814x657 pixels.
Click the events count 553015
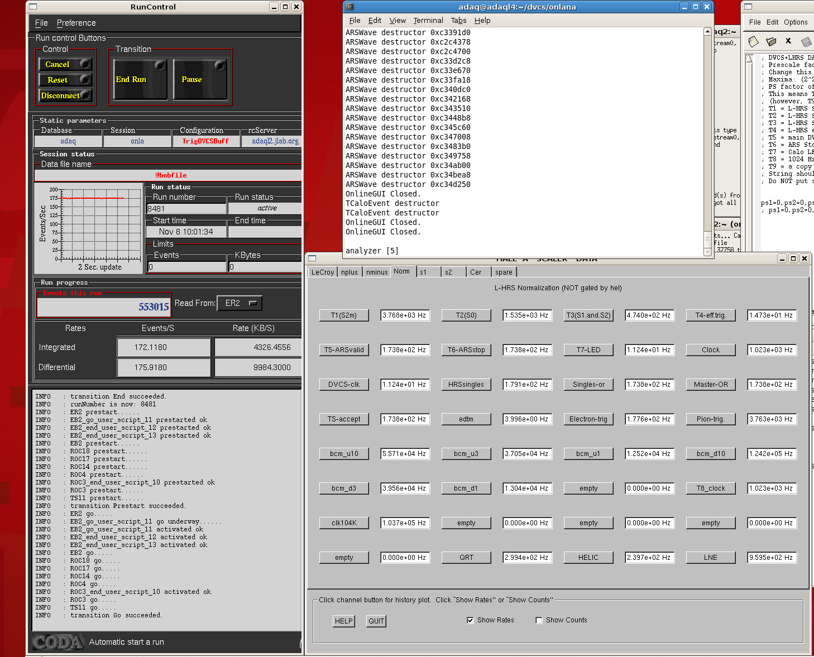[154, 306]
